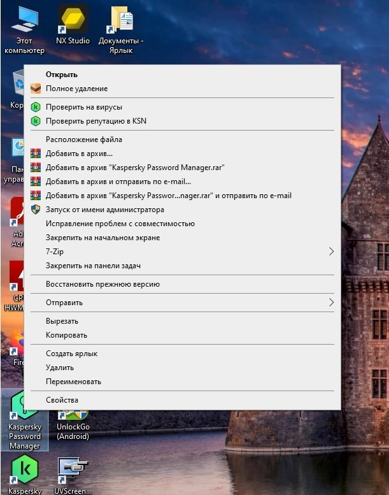Viewport: 389px width, 495px height.
Task: Select the Kaspersky Password Manager desktop icon
Action: 25,420
